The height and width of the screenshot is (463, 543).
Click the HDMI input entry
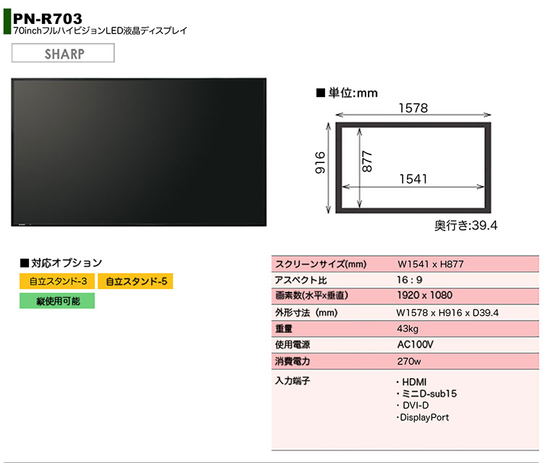(412, 382)
